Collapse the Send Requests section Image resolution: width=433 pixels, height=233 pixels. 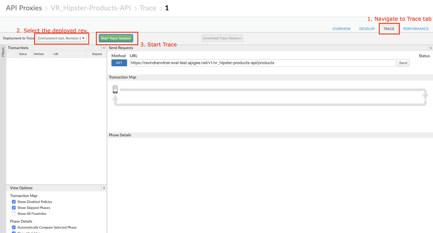[431, 48]
